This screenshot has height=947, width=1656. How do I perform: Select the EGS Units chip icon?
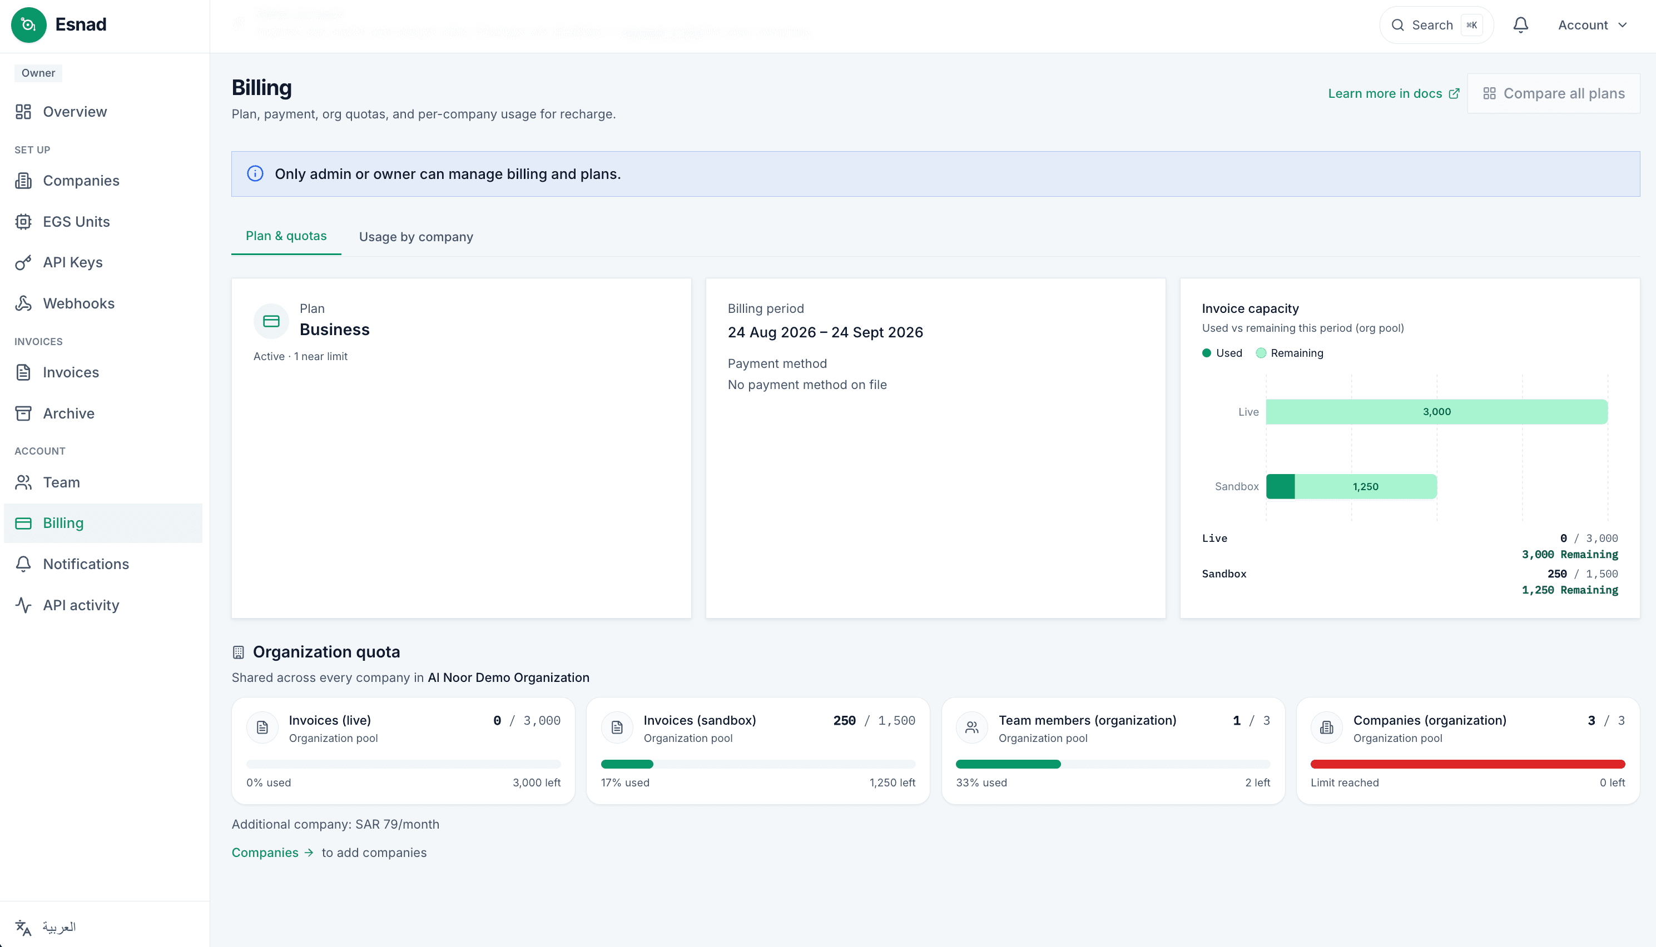23,222
